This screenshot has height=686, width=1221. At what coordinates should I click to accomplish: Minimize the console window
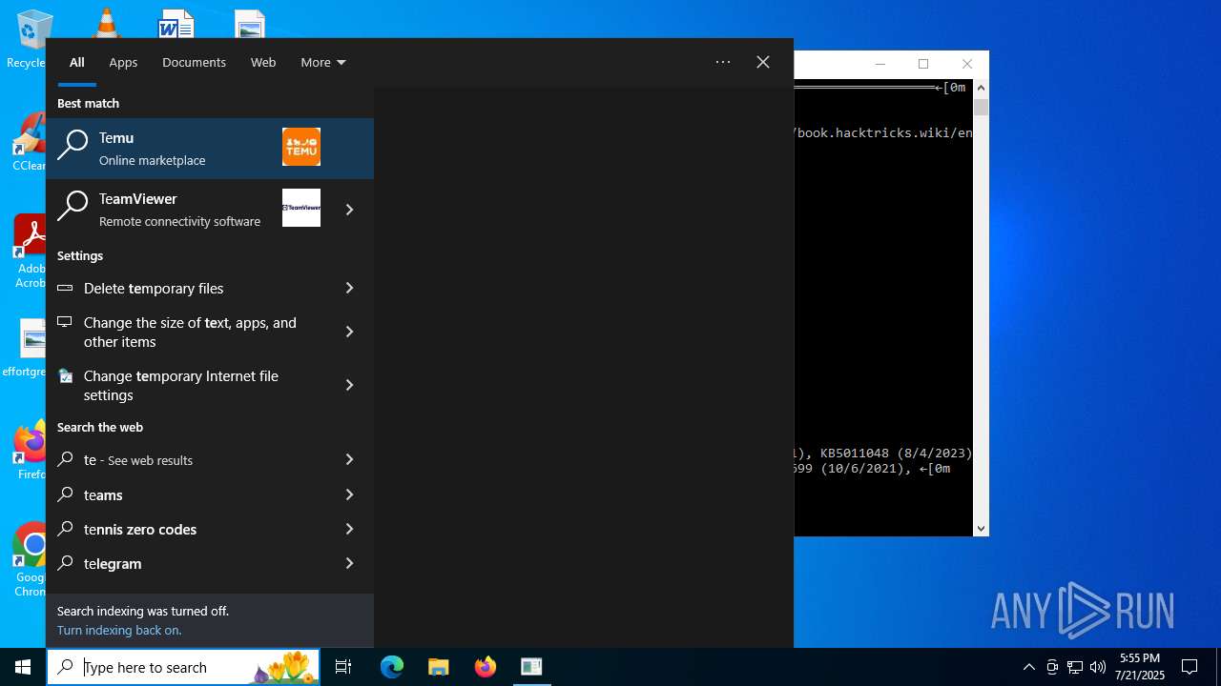[880, 64]
